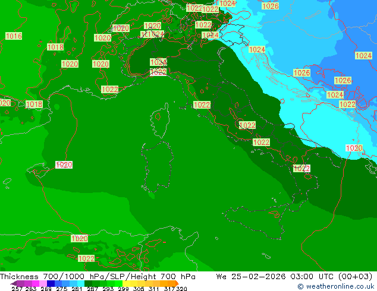Select the magenta legend swatch
Viewport: 377px width, 291px height.
pos(36,283)
